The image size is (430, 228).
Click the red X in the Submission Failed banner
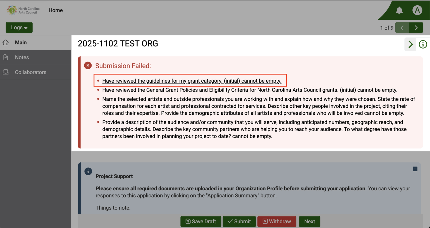point(88,65)
